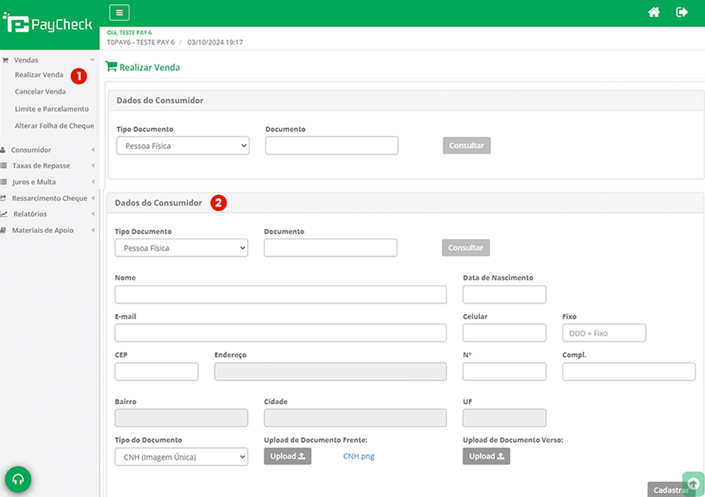Click the Endereço field
The width and height of the screenshot is (705, 497).
330,372
